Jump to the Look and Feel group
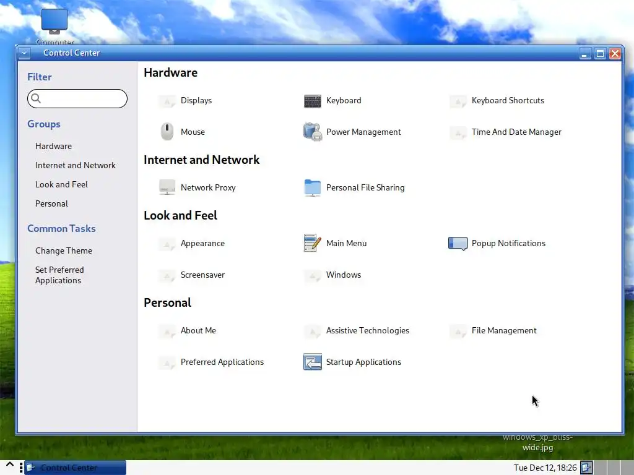The image size is (634, 475). coord(61,184)
